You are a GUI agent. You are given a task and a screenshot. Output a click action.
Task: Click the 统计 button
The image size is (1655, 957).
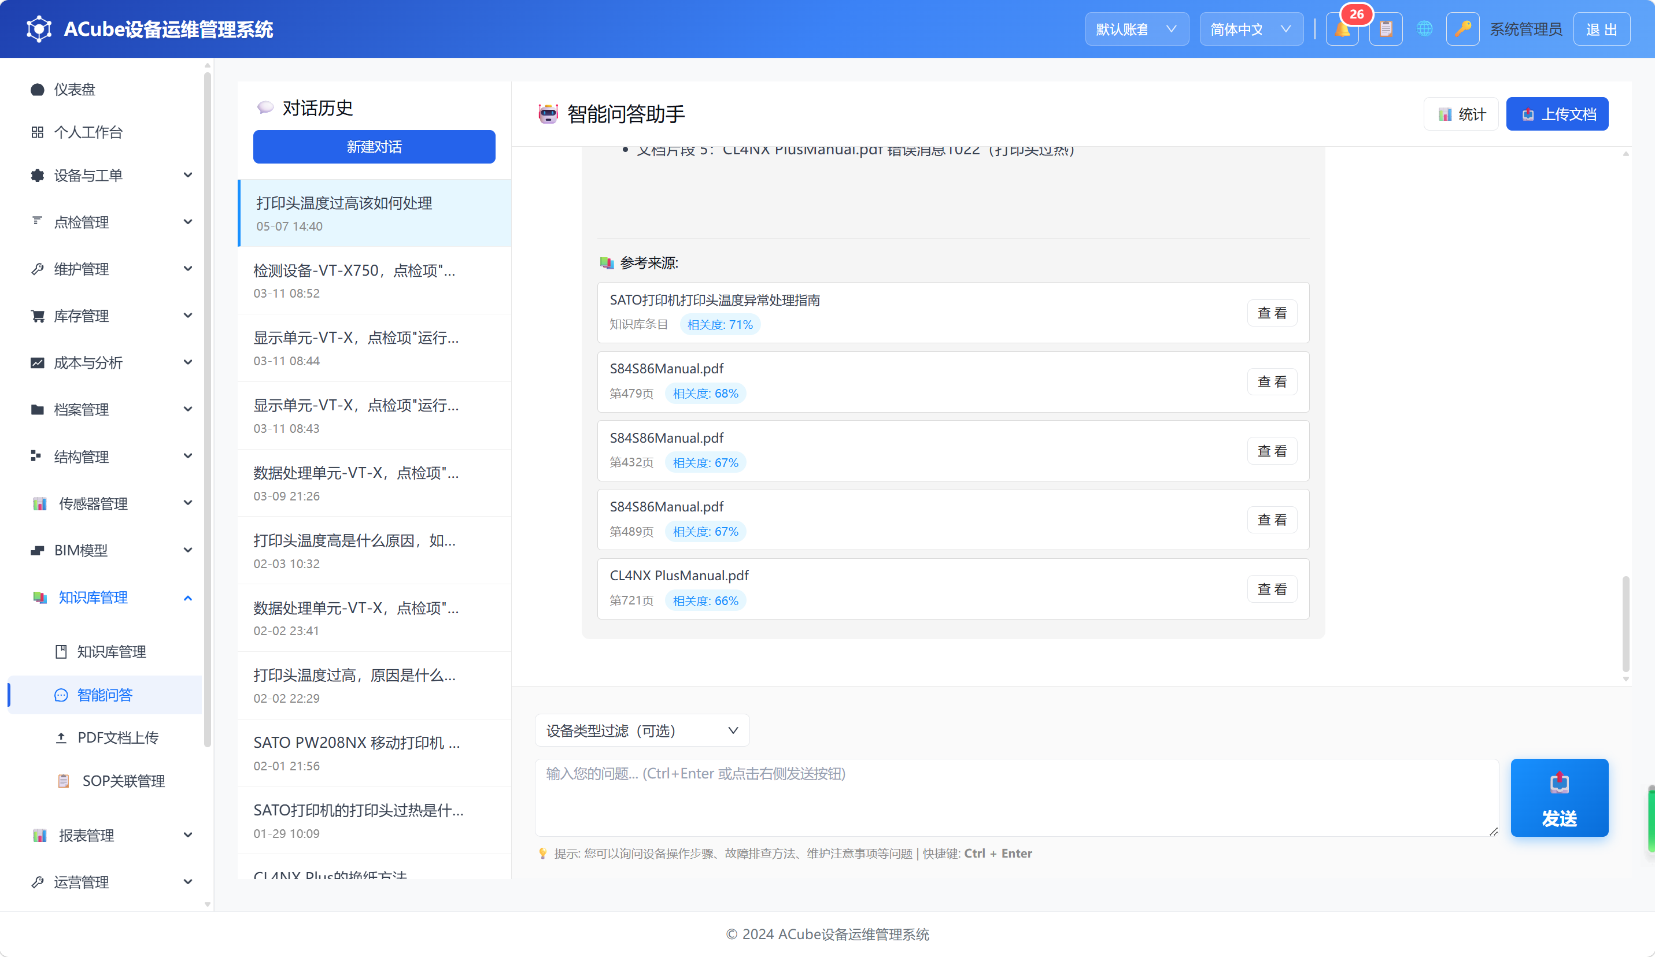1461,114
